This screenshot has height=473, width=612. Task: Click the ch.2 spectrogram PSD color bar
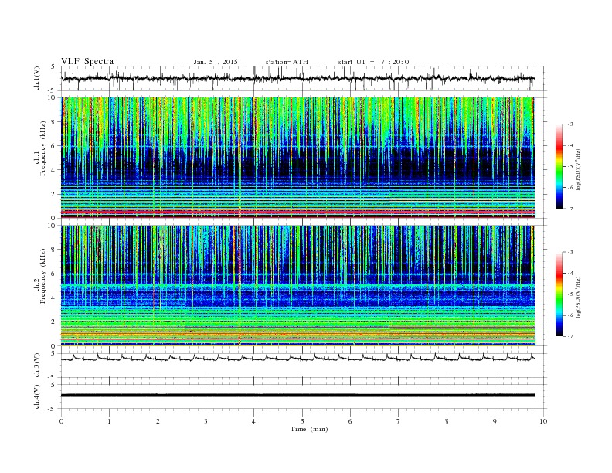point(559,294)
